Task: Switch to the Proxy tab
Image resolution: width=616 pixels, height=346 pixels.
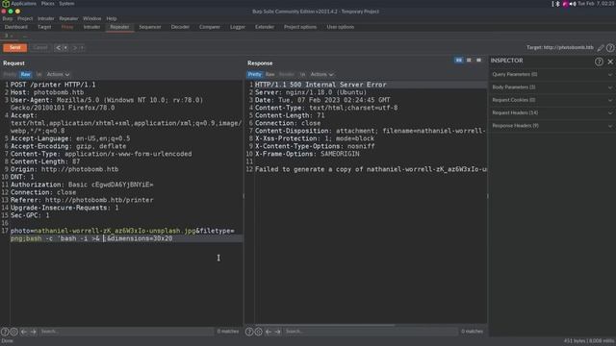Action: [67, 27]
